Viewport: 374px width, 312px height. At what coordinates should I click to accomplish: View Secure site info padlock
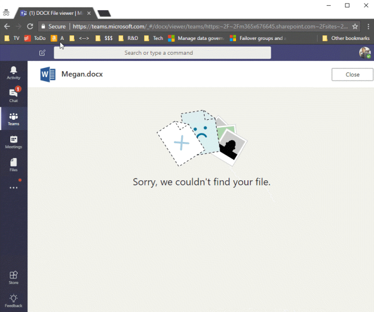(43, 26)
